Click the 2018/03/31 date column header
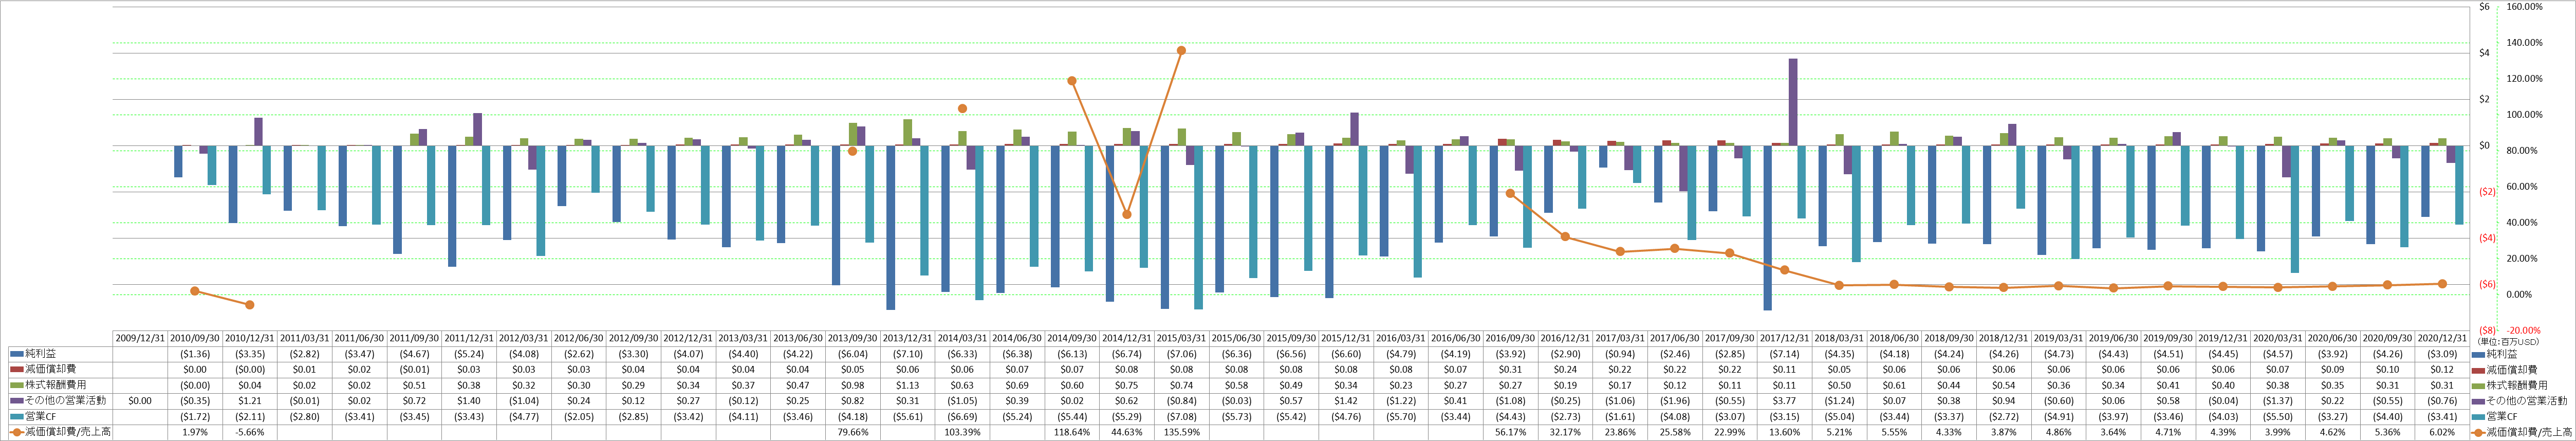 [x=1839, y=338]
